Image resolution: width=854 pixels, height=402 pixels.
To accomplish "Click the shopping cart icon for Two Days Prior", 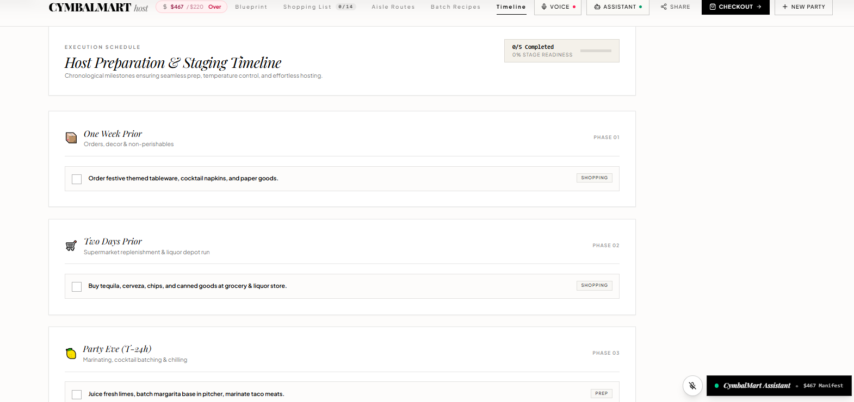I will [71, 246].
